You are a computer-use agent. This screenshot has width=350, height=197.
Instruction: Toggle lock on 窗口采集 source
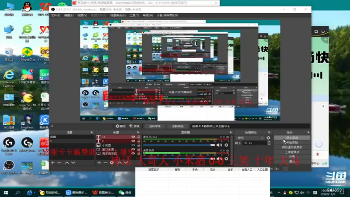(x=139, y=149)
